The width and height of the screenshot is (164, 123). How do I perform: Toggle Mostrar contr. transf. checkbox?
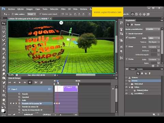pos(40,14)
